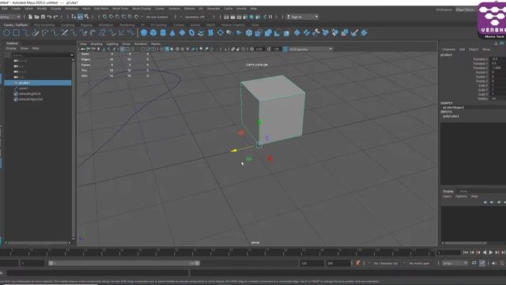Select defaultLightSet in the Outliner
506x285 pixels.
tap(29, 93)
